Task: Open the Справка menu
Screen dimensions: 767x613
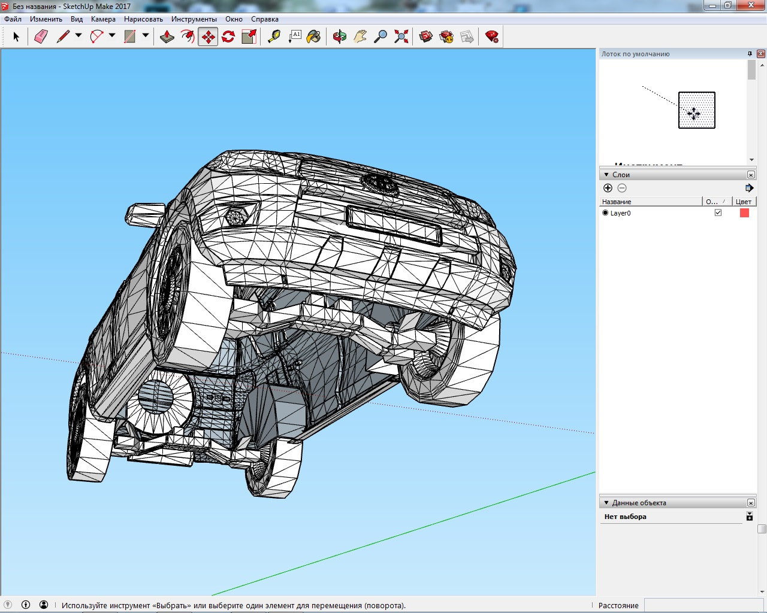Action: tap(265, 19)
